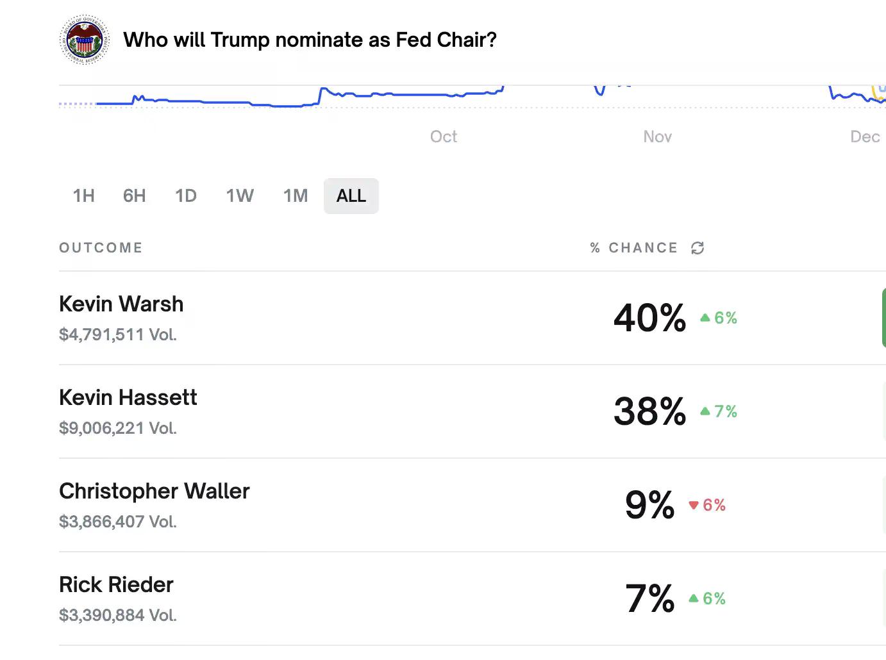The height and width of the screenshot is (660, 886).
Task: Open the Kevin Warsh outcome row
Action: pyautogui.click(x=121, y=304)
